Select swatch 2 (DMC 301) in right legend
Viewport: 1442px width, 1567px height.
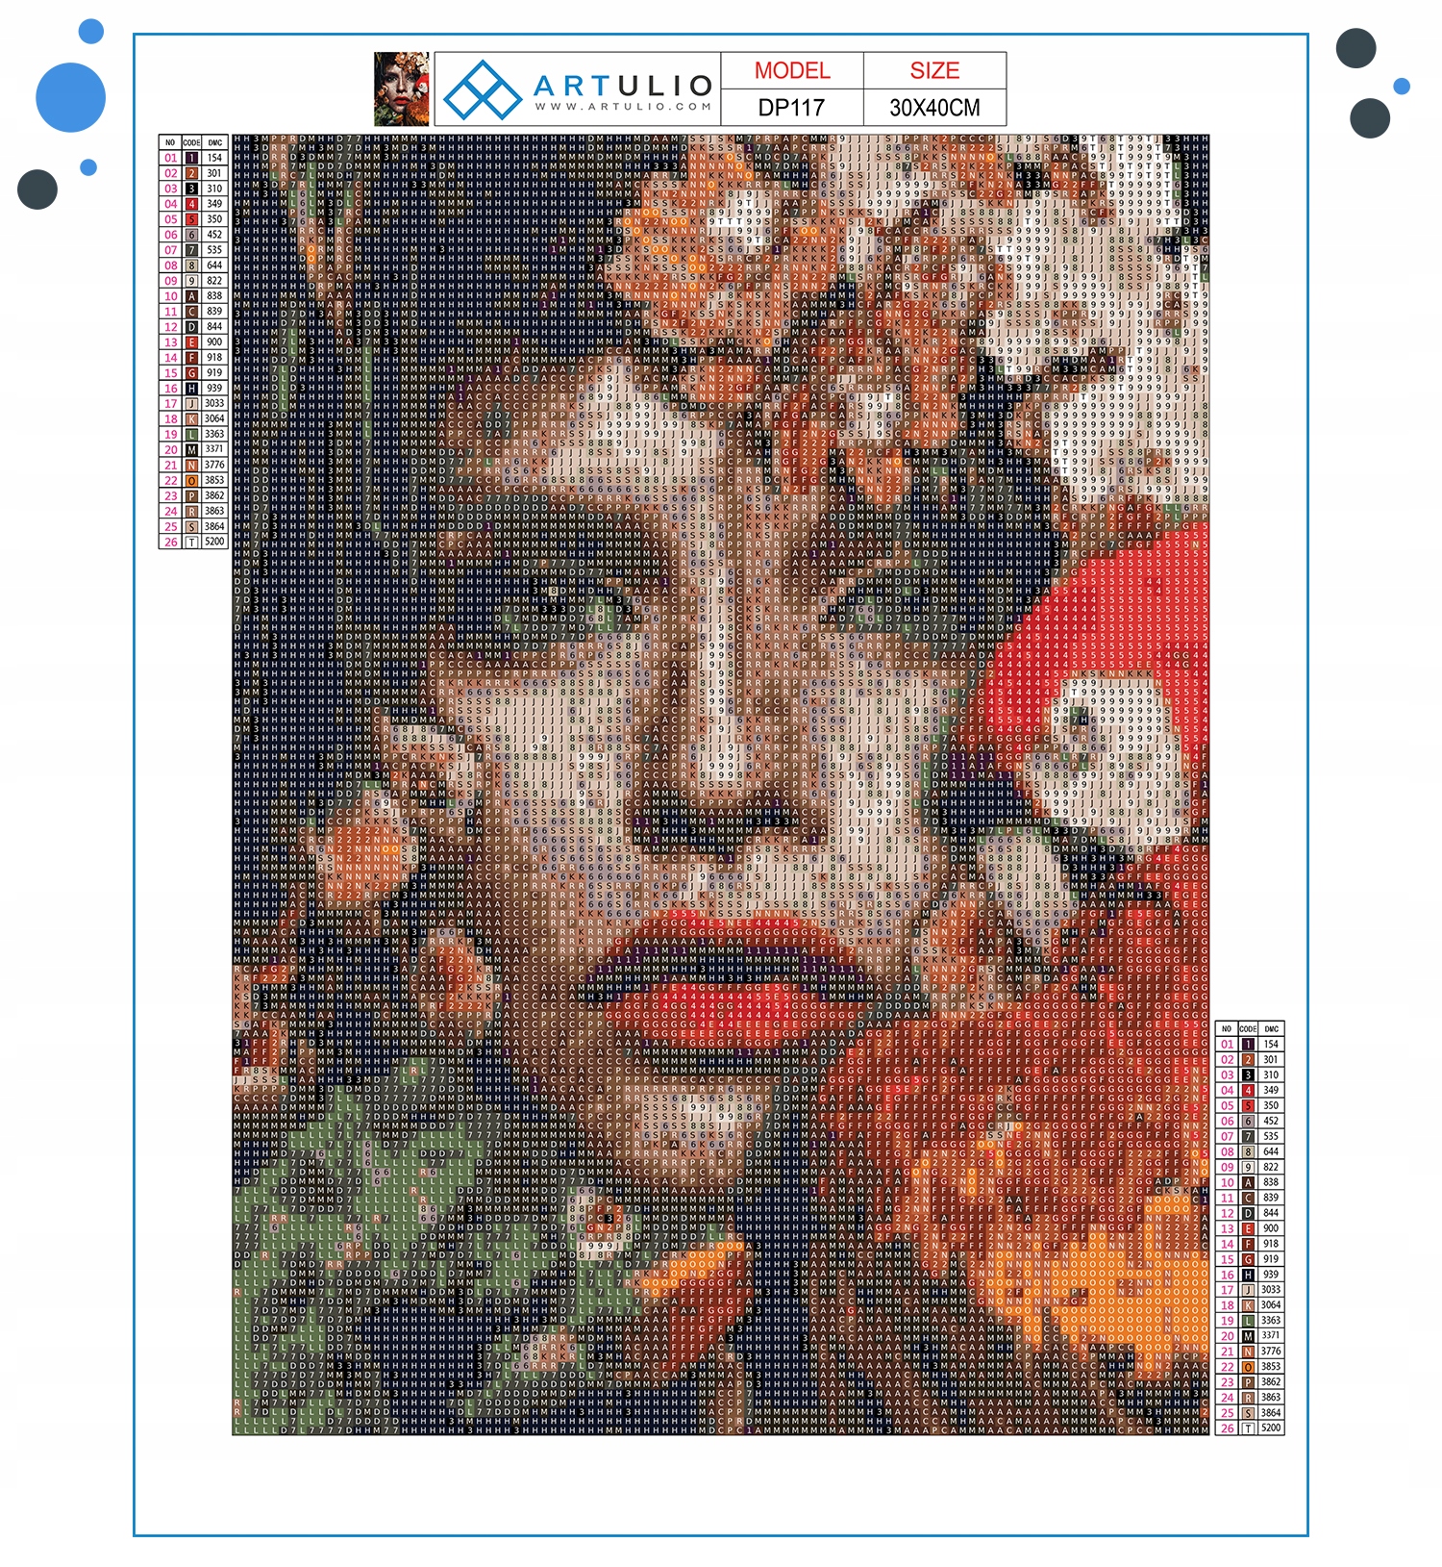pyautogui.click(x=1248, y=1059)
